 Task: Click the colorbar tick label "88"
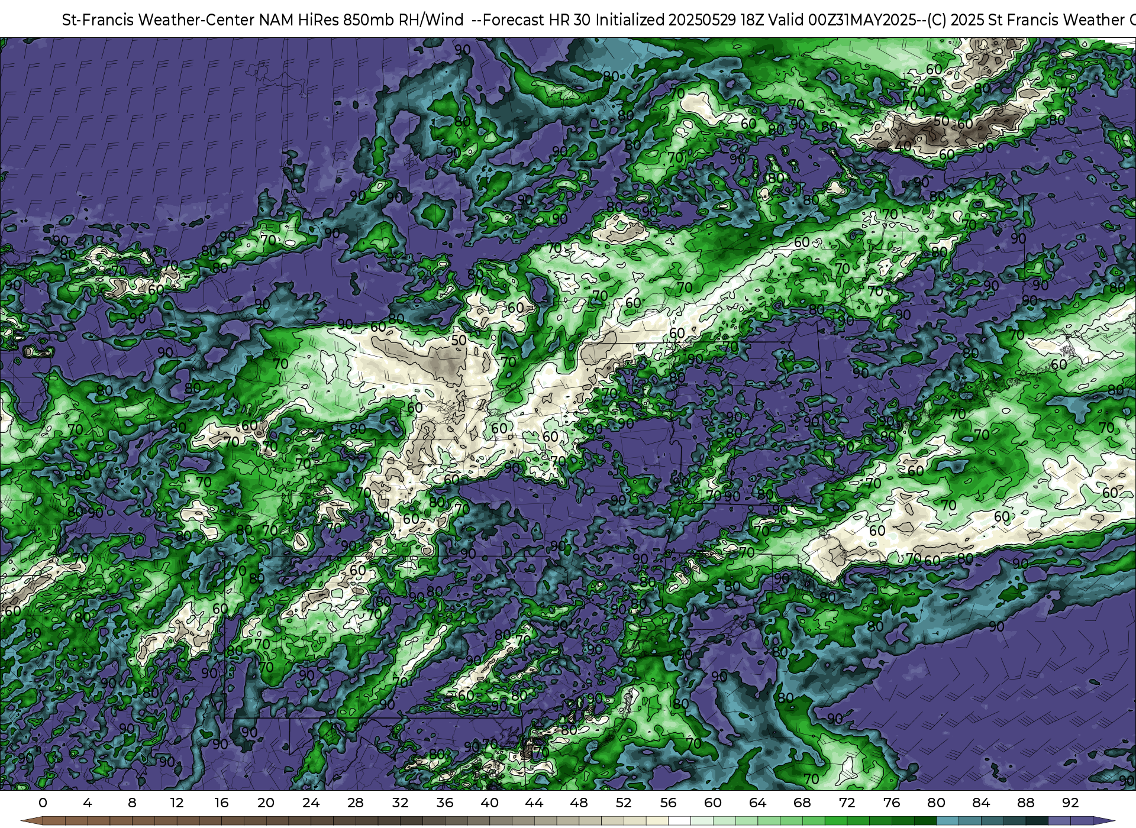[1025, 803]
